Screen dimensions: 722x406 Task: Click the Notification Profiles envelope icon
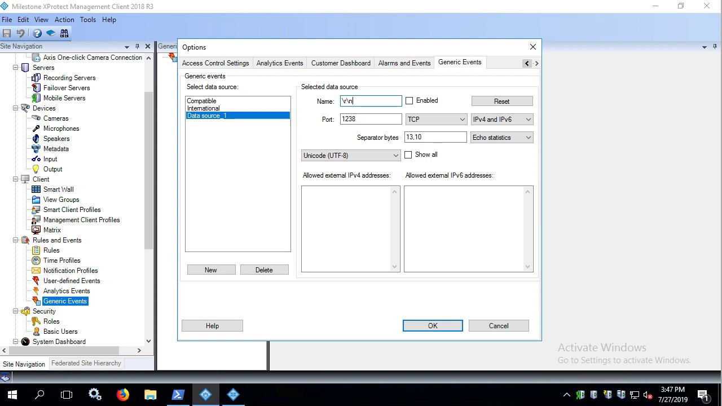(36, 271)
